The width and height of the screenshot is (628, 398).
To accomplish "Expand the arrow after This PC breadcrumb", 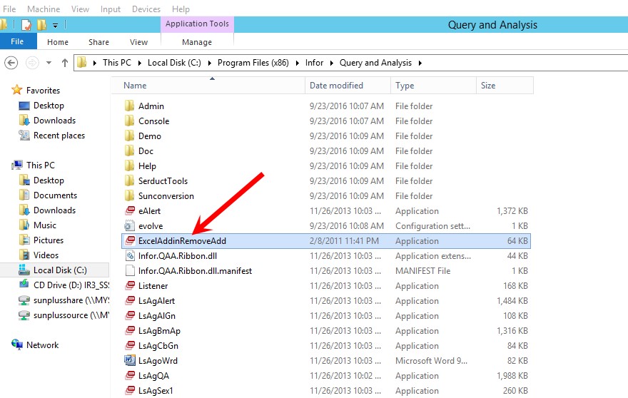I will (139, 63).
